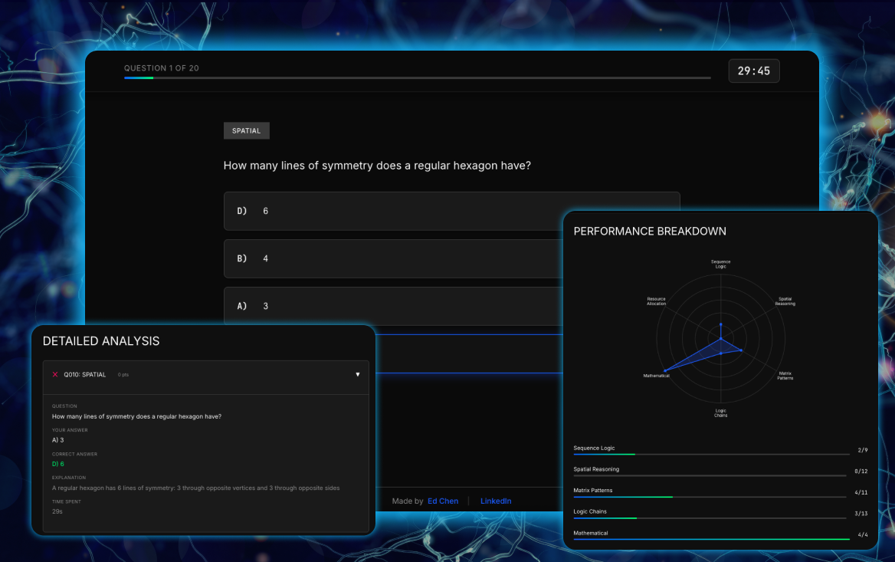Click the PERFORMANCE BREAKDOWN panel title
Image resolution: width=895 pixels, height=562 pixels.
650,231
